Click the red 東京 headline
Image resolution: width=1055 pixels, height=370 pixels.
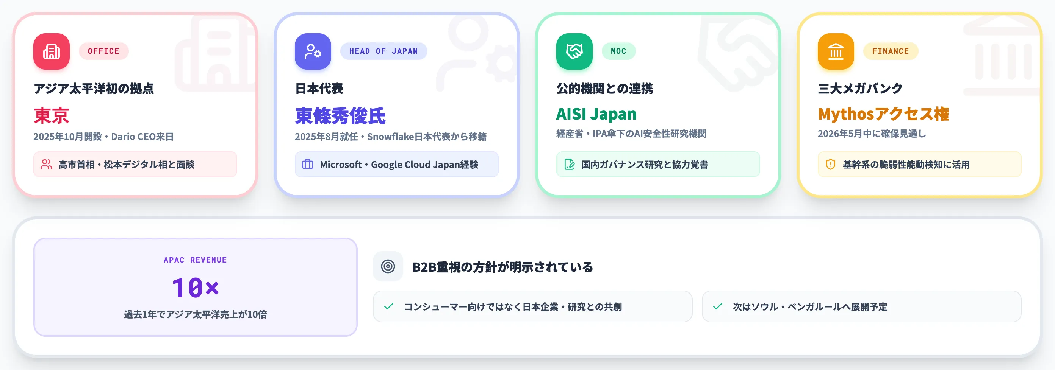51,115
